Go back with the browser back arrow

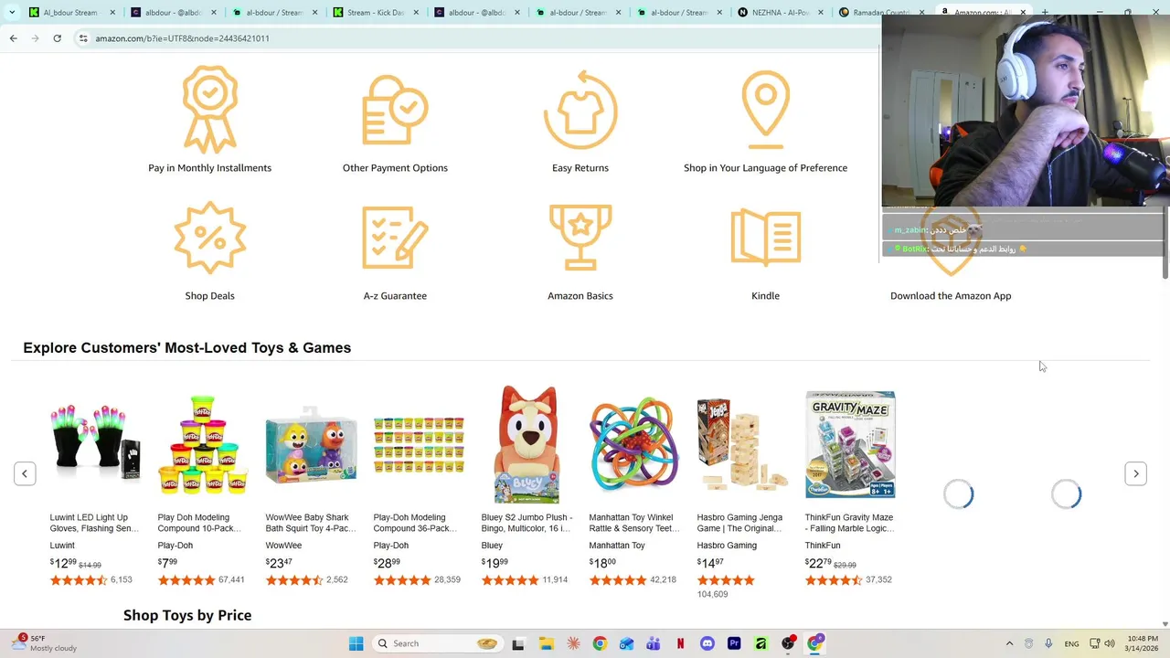click(13, 38)
